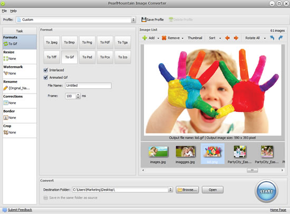290x214 pixels.
Task: Click the Rename pencil icon
Action: coord(6,88)
